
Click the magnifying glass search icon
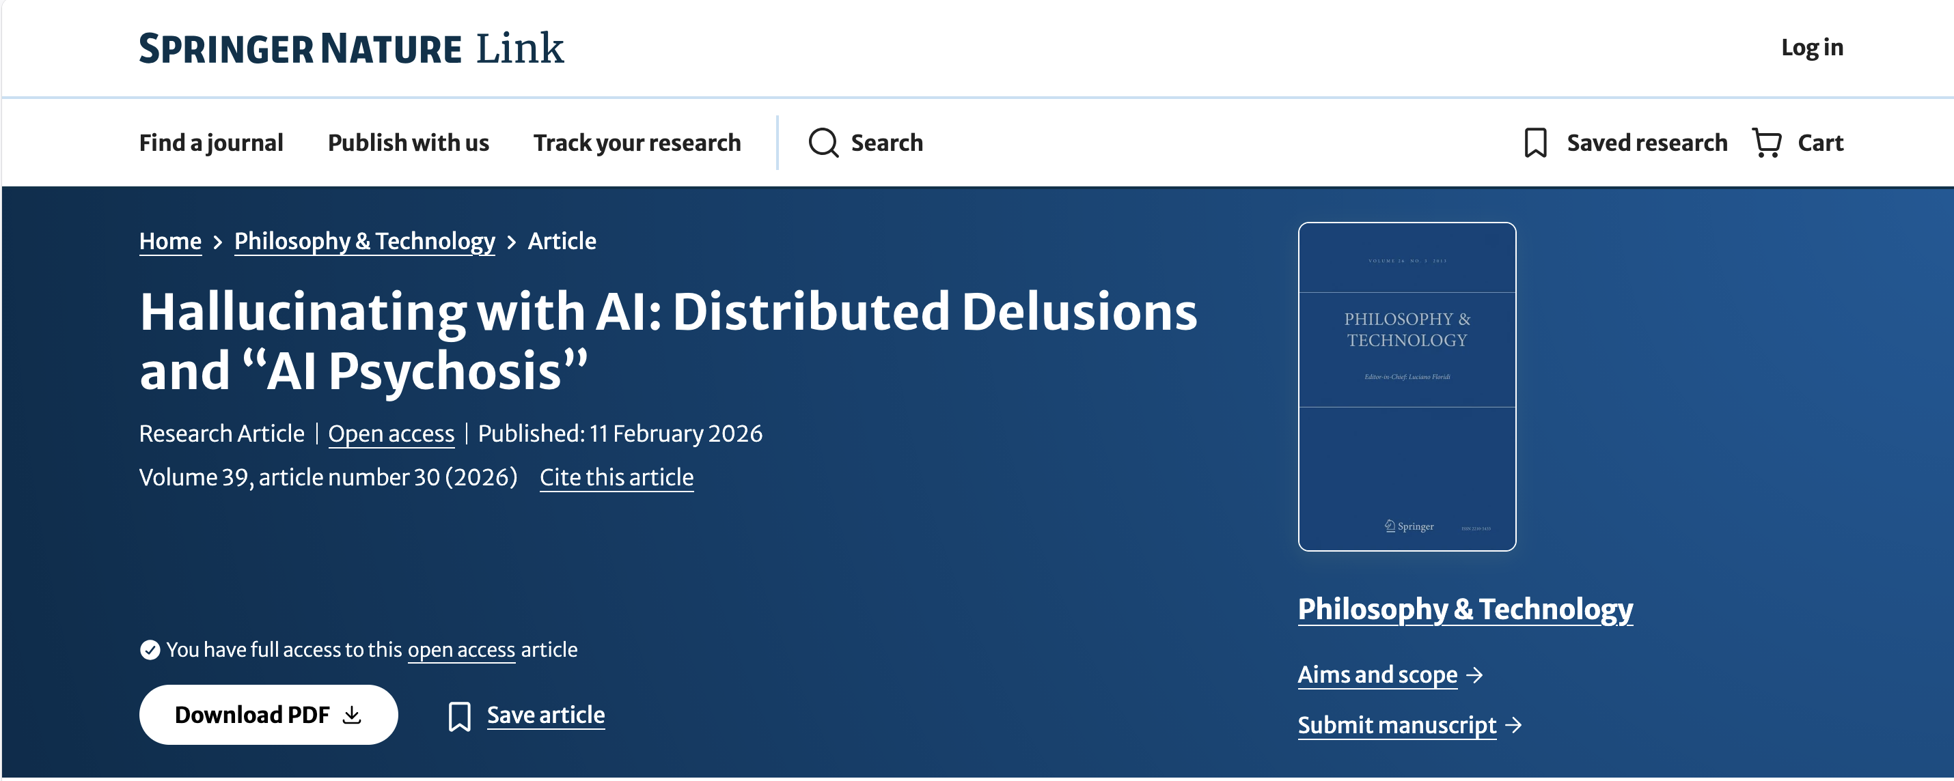coord(823,143)
